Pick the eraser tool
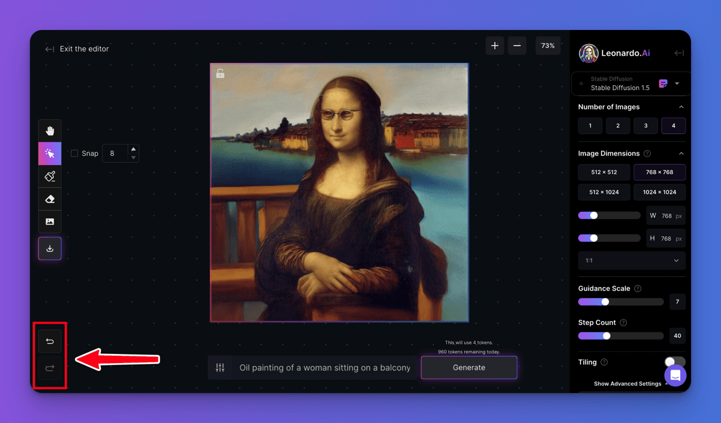 click(x=50, y=199)
